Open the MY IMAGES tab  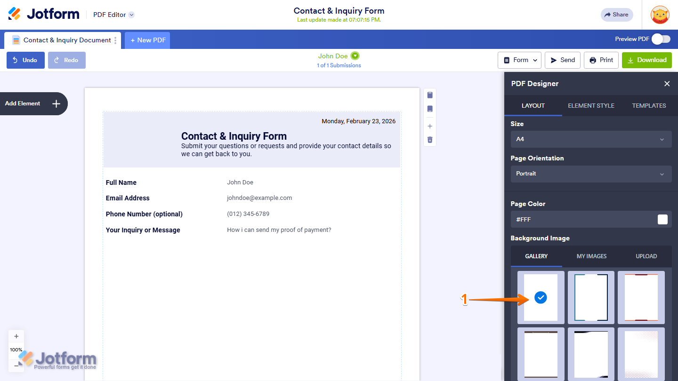tap(591, 256)
